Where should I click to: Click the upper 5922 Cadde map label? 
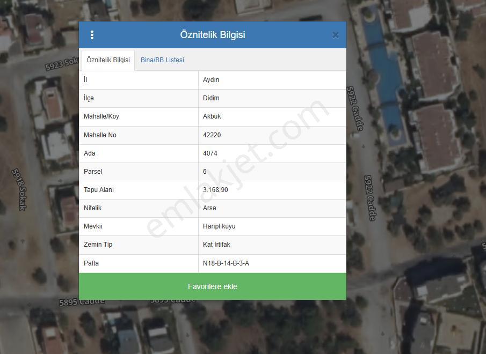tap(355, 108)
